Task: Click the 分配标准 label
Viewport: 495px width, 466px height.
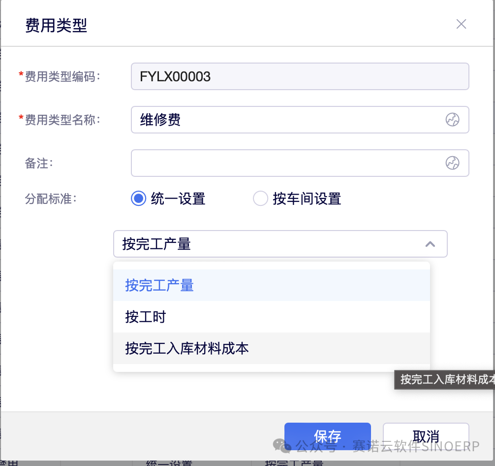Action: point(51,199)
